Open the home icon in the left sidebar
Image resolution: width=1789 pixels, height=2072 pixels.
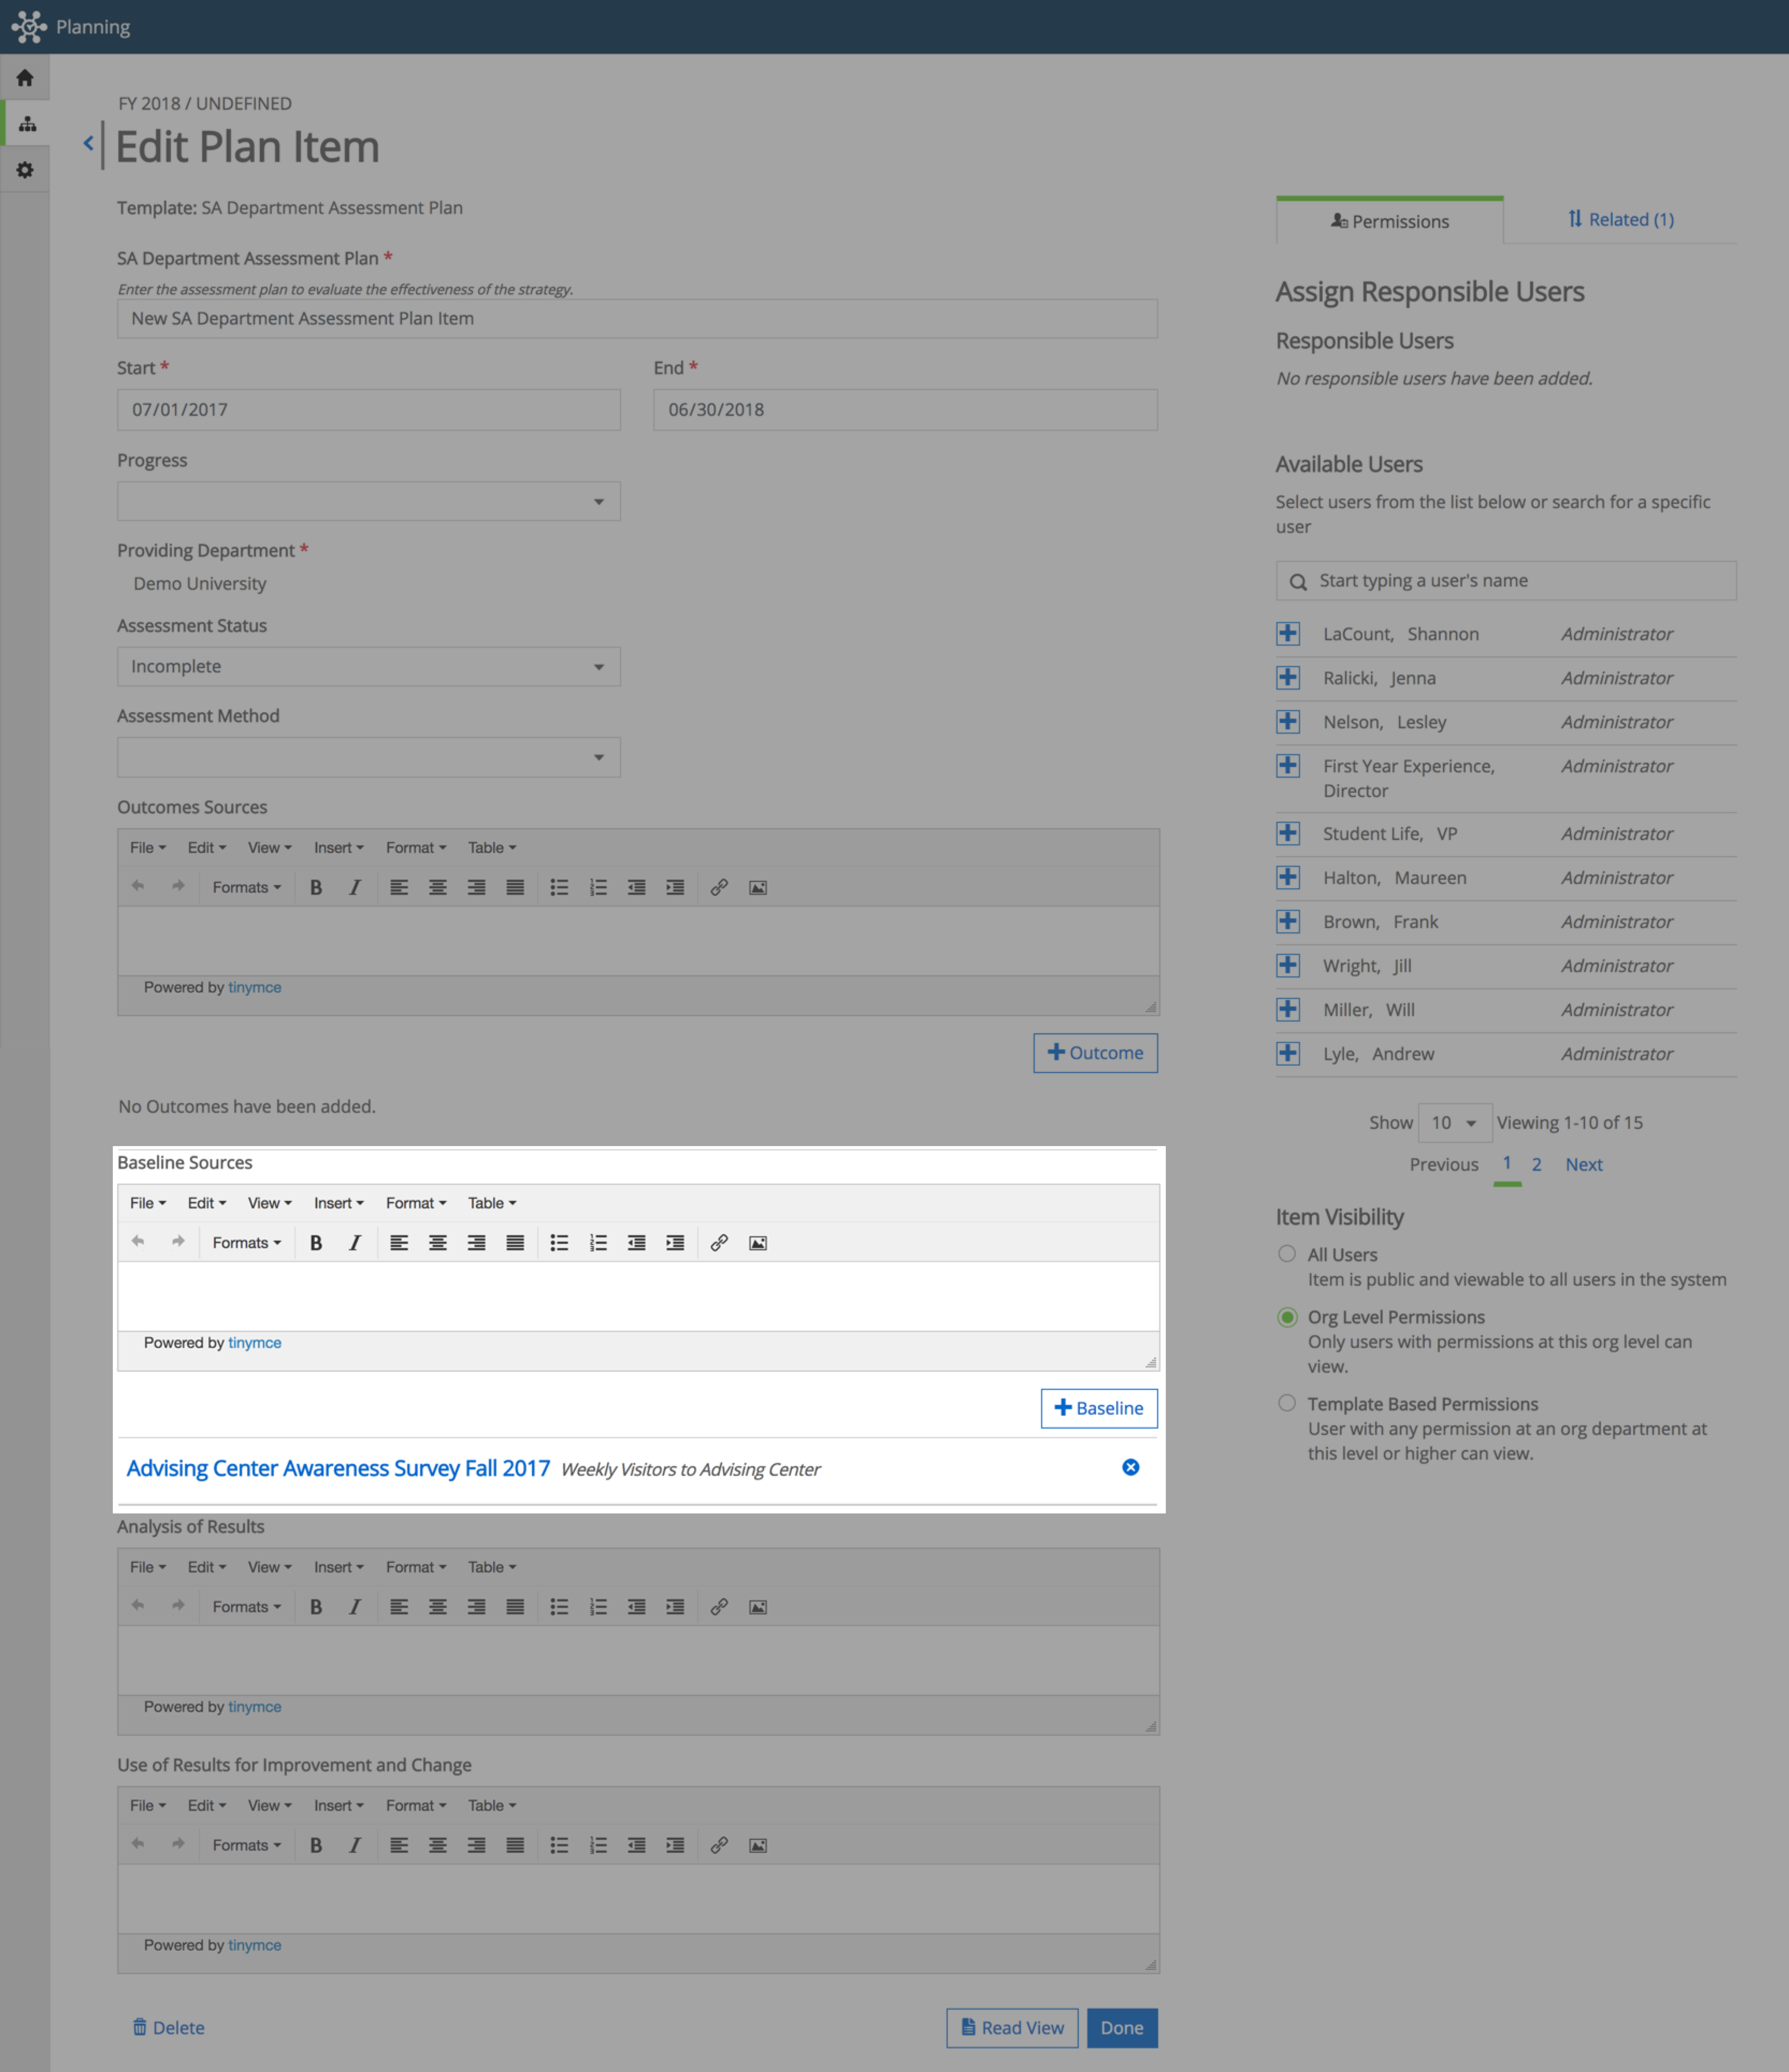(x=25, y=78)
